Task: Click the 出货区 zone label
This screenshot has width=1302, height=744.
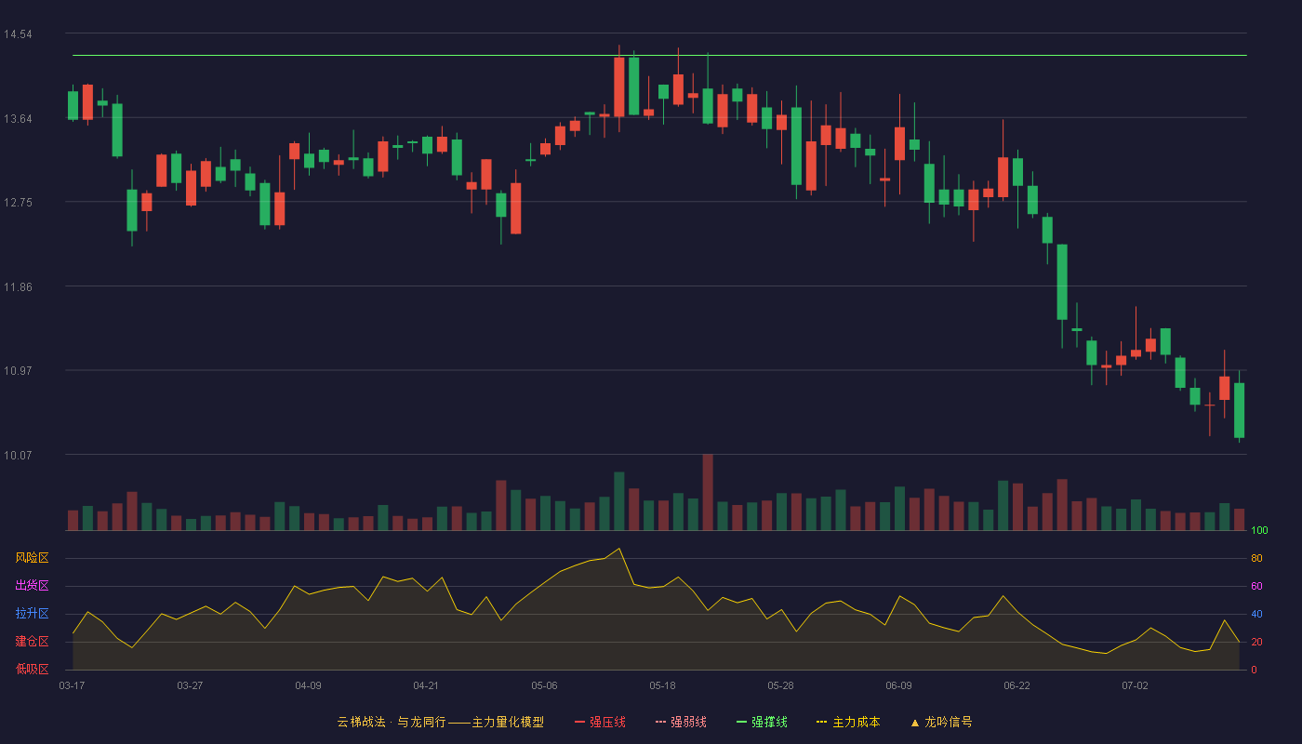Action: pyautogui.click(x=32, y=586)
